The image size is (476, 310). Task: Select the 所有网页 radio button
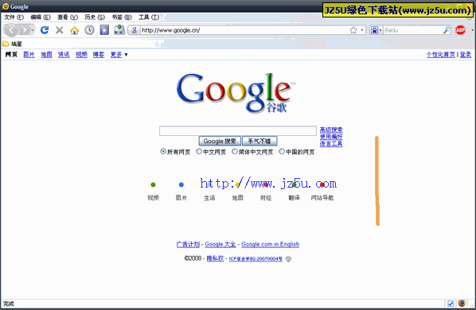163,151
